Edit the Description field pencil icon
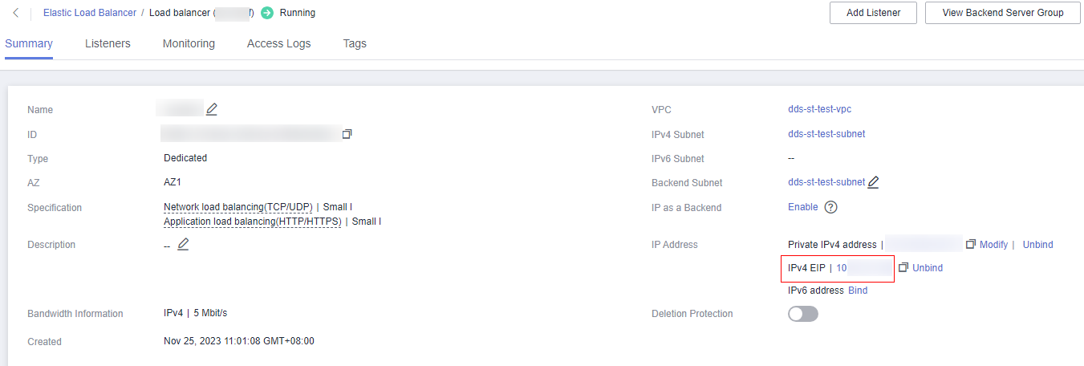Image resolution: width=1084 pixels, height=366 pixels. [x=183, y=244]
